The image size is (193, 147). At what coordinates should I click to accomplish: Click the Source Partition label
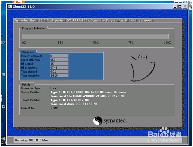[31, 92]
